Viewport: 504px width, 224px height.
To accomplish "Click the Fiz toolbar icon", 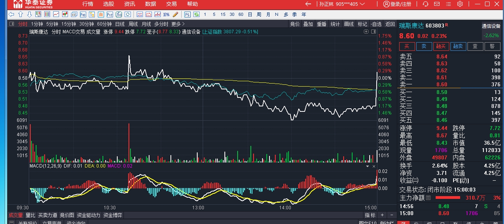I will point(109,14).
